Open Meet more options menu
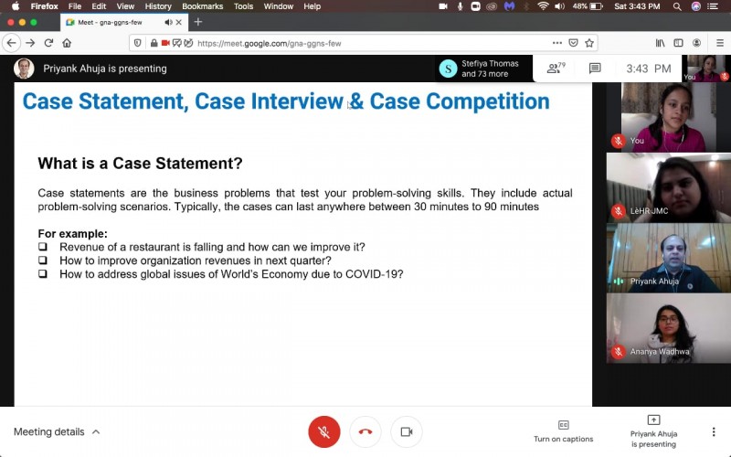The width and height of the screenshot is (731, 457). (x=714, y=431)
